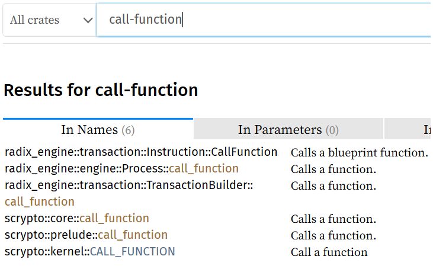Click the description beside Process::call_function
Image resolution: width=433 pixels, height=272 pixels.
coord(333,169)
